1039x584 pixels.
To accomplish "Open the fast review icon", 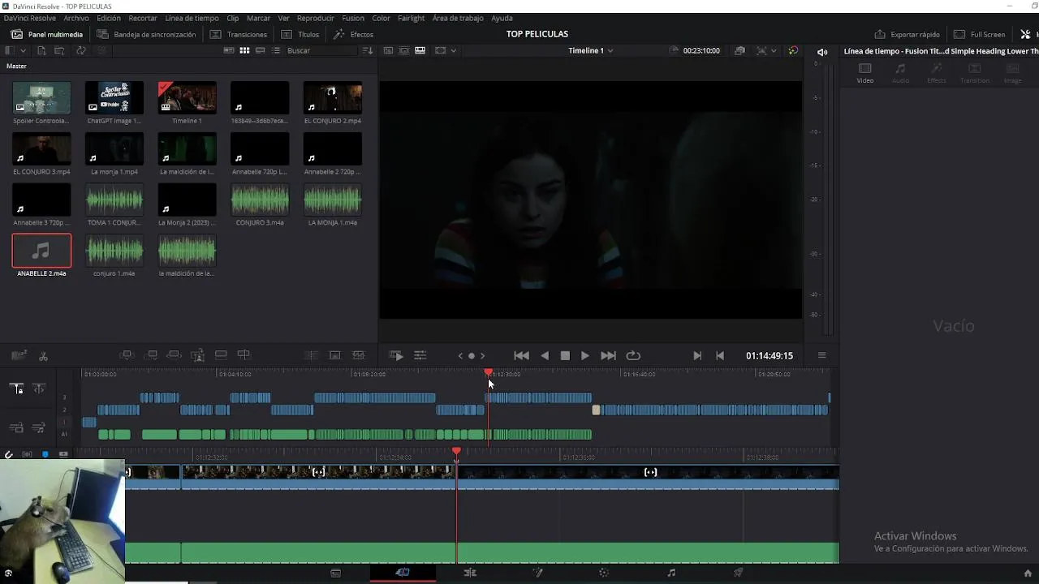I will click(396, 355).
